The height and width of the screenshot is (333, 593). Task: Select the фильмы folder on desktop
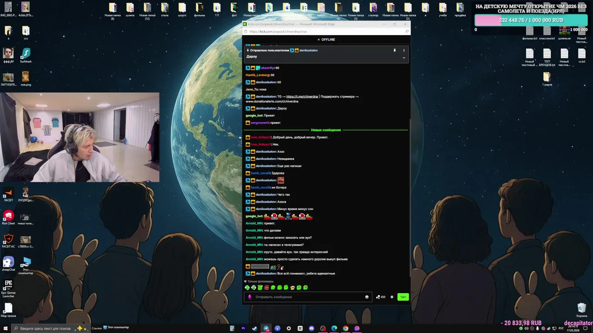200,9
